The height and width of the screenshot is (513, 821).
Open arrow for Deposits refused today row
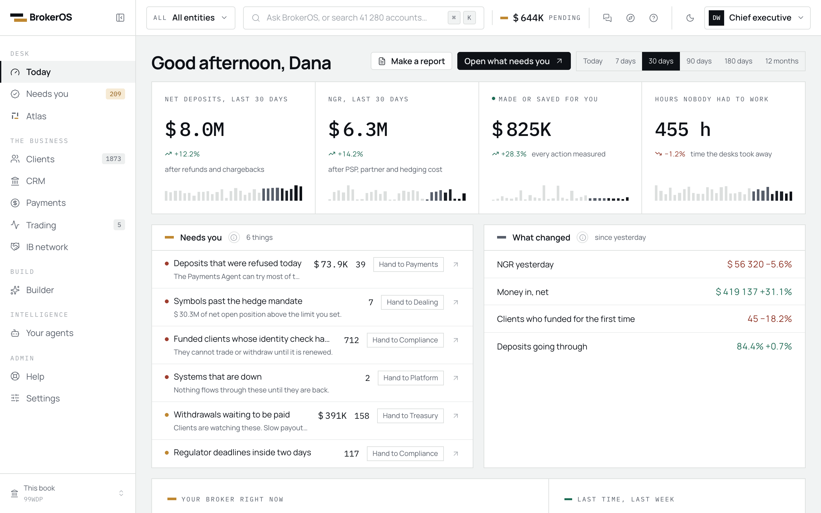pyautogui.click(x=456, y=264)
